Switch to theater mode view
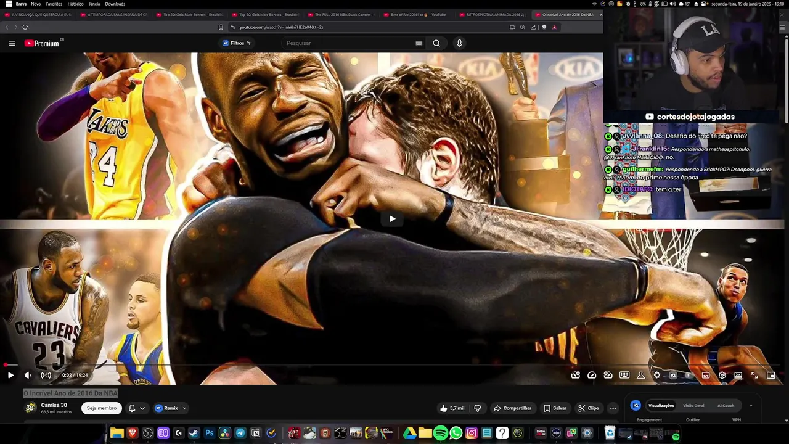Image resolution: width=789 pixels, height=444 pixels. click(x=738, y=375)
